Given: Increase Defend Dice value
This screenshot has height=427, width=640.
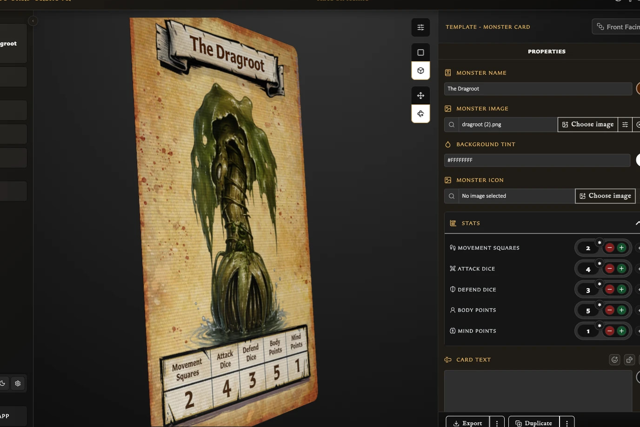Looking at the screenshot, I should (621, 290).
